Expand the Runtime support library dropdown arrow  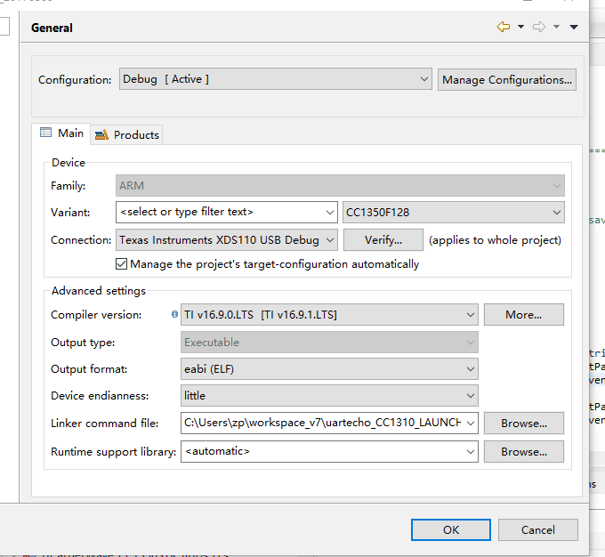(x=471, y=452)
